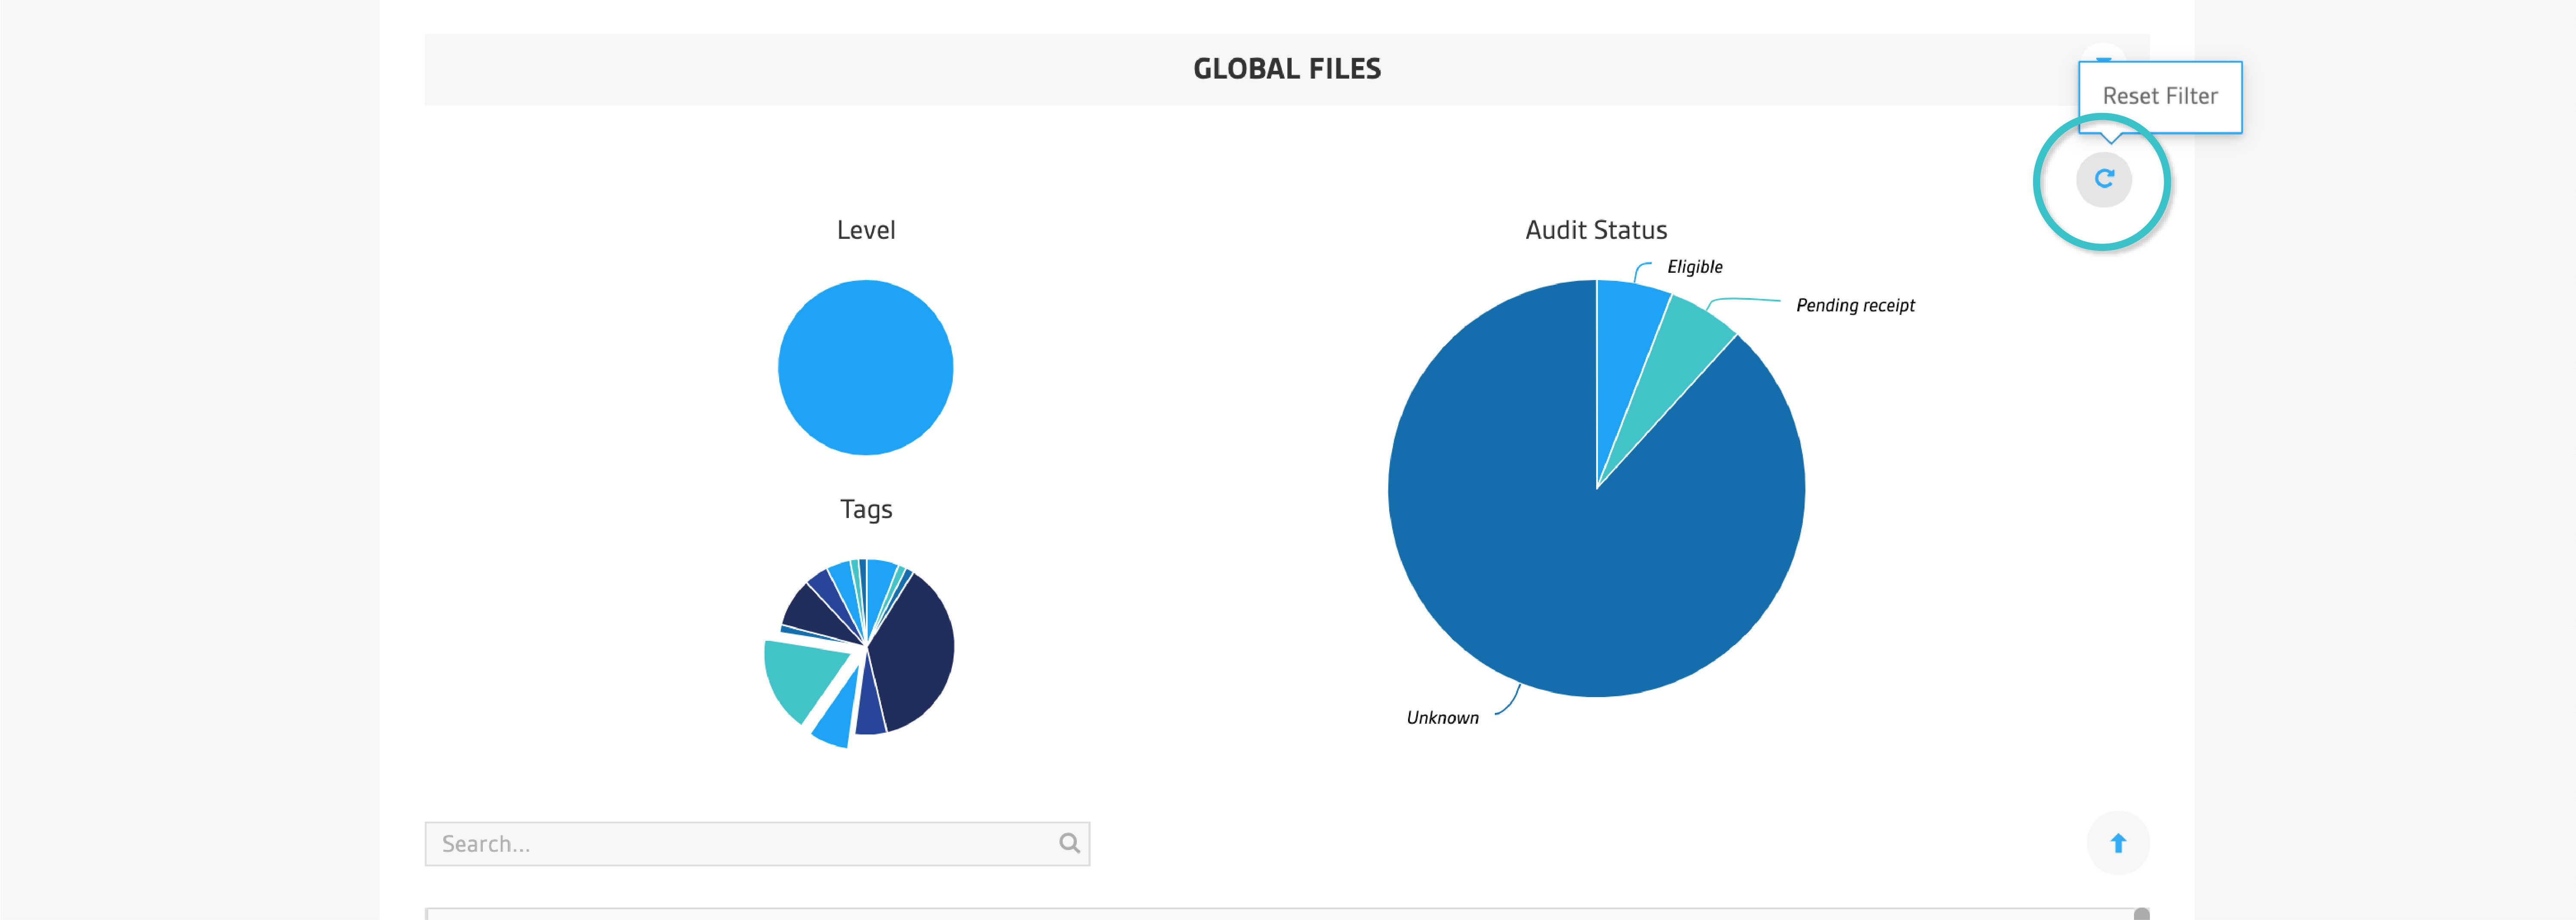Click the GLOBAL FILES header bar
This screenshot has width=2576, height=920.
[1286, 69]
